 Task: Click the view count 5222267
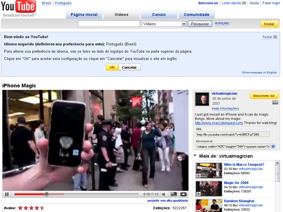179,208
